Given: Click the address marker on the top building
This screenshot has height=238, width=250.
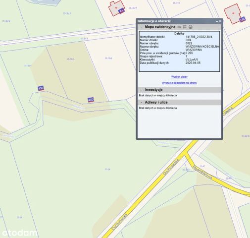Looking at the screenshot, I should click(x=121, y=11).
